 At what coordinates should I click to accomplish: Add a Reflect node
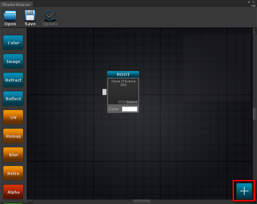click(13, 99)
